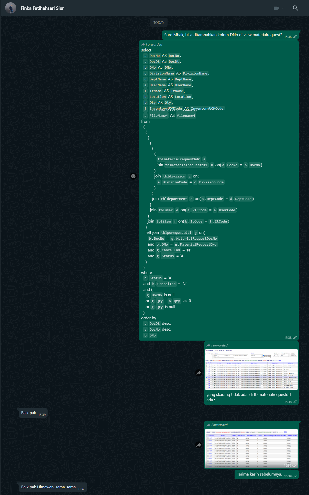The image size is (309, 495).
Task: Open contact info via Finka Fatihahsari Sier name
Action: pos(42,8)
